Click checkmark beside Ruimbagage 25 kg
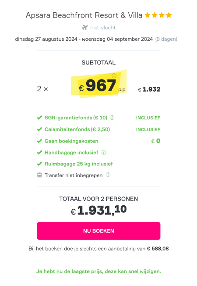Viewport: 197px width, 286px height. [39, 164]
